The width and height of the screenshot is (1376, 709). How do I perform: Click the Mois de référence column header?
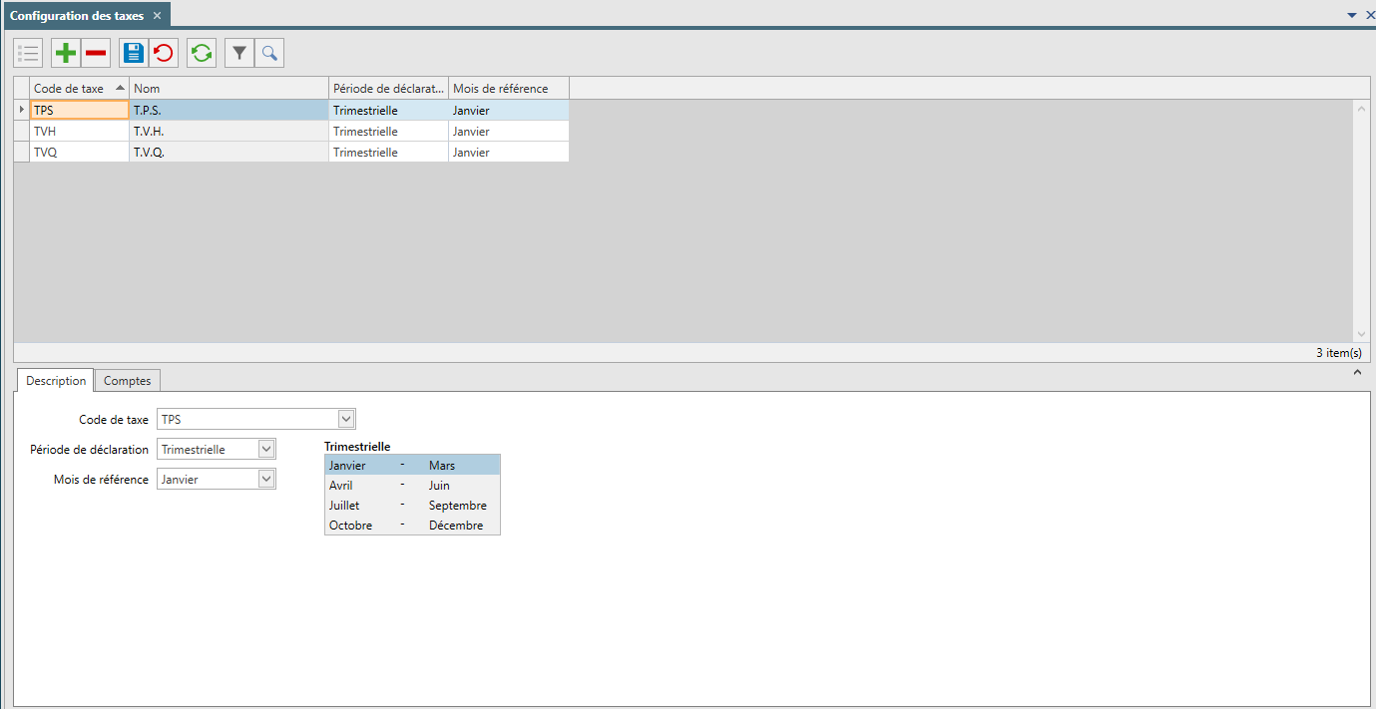509,89
